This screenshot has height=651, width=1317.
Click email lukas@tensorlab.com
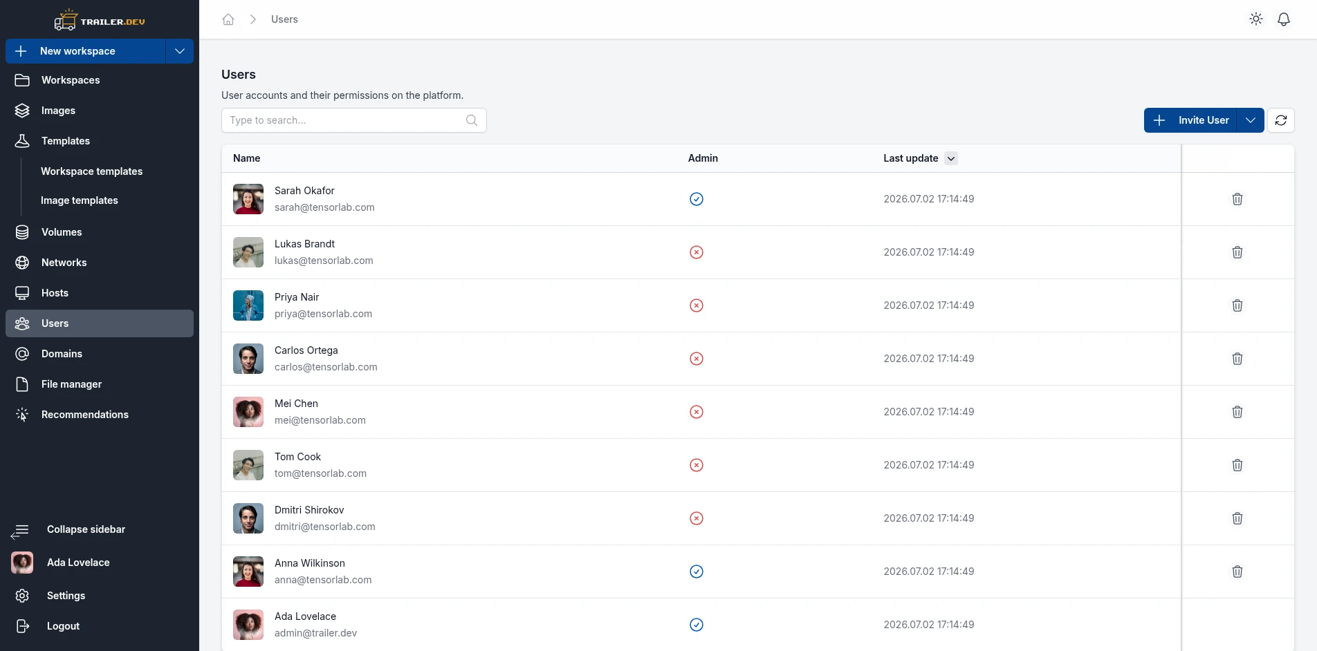(324, 261)
